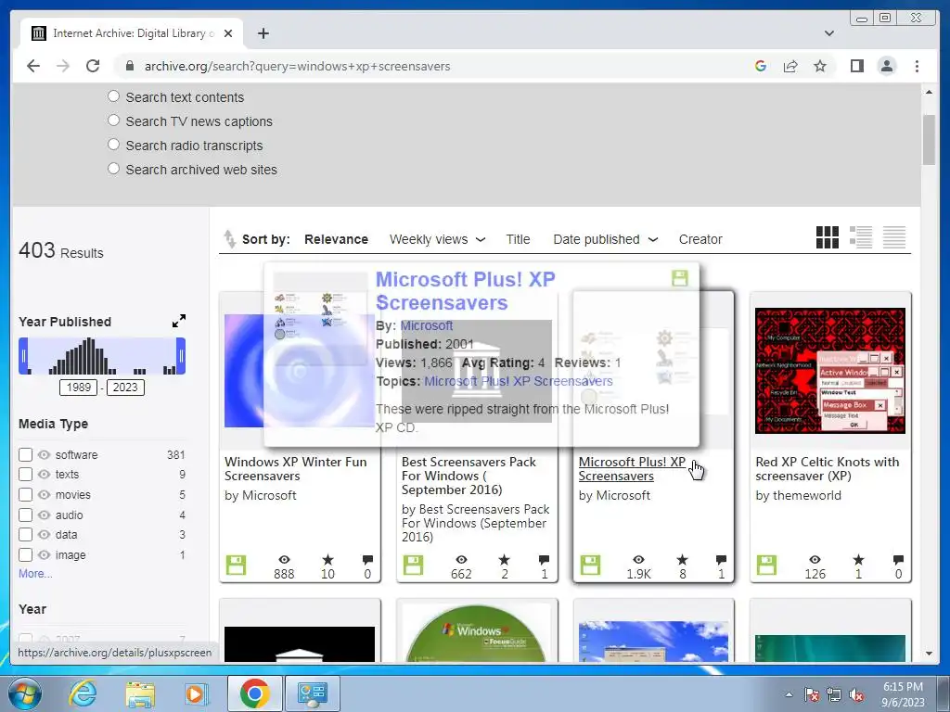Image resolution: width=950 pixels, height=712 pixels.
Task: Check the data media type filter
Action: (x=25, y=535)
